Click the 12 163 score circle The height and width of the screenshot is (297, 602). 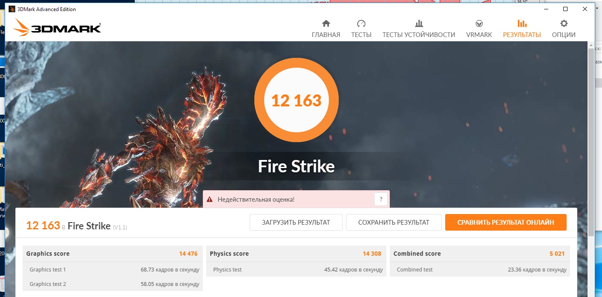[x=297, y=100]
